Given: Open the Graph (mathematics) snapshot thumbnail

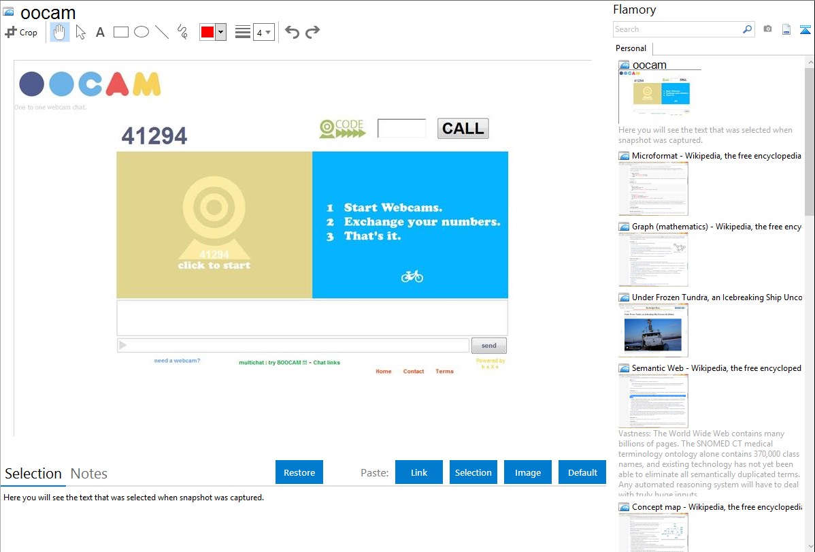Looking at the screenshot, I should 653,259.
